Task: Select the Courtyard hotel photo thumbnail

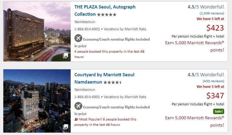Action: pyautogui.click(x=37, y=101)
